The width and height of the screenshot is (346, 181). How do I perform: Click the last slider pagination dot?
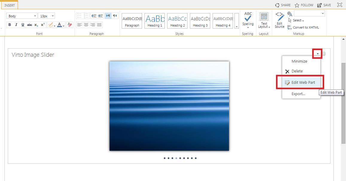pos(196,158)
